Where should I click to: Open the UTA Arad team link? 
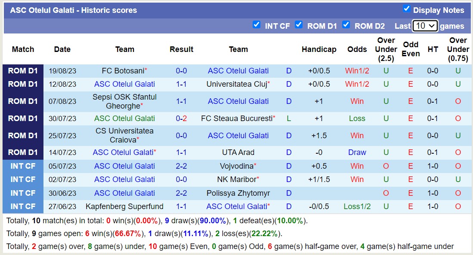pos(238,152)
